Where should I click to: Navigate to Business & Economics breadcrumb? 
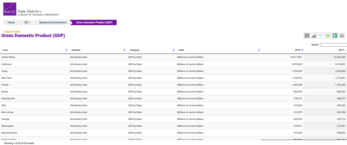(53, 22)
